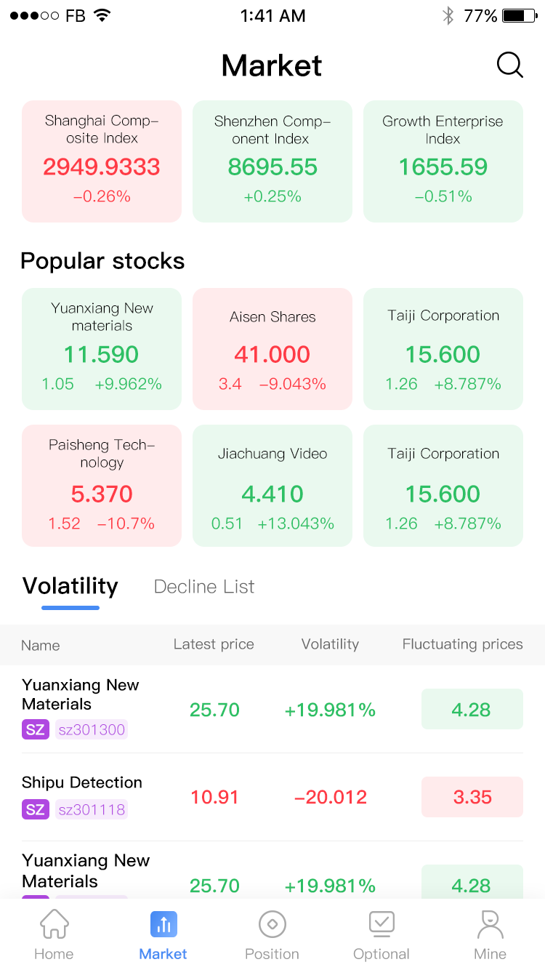Switch to the Decline List tab

coord(204,587)
